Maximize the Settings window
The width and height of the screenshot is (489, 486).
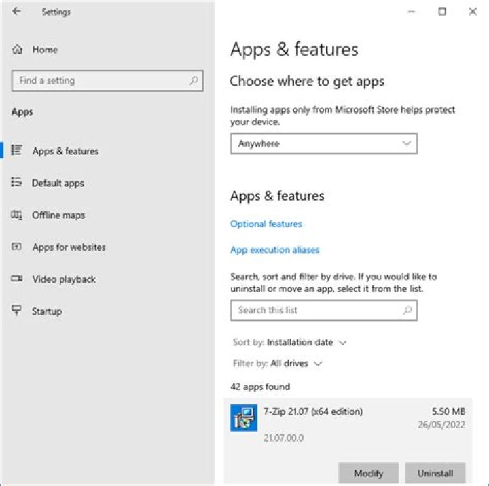(442, 12)
